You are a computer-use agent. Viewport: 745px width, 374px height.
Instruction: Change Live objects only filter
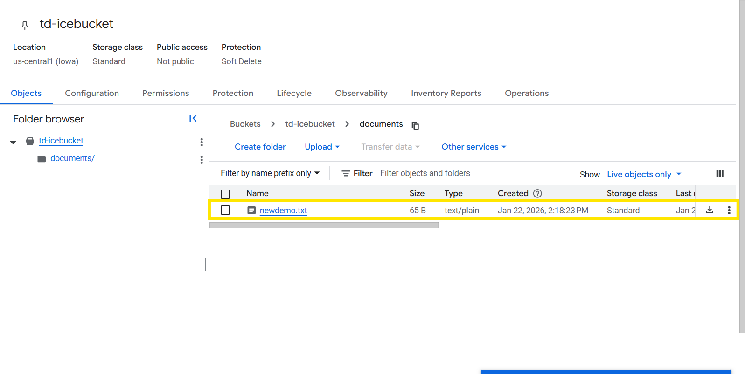[x=644, y=174]
